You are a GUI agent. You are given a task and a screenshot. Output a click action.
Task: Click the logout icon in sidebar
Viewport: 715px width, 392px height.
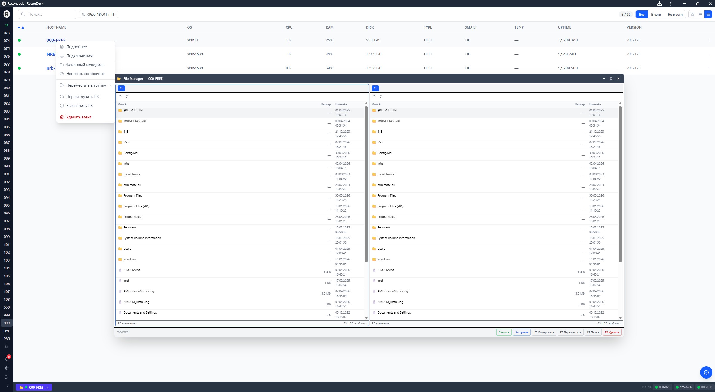7,377
